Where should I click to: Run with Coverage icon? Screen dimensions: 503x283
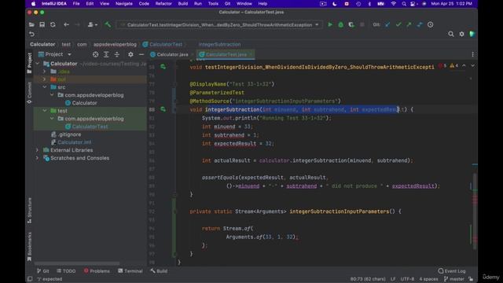(x=351, y=24)
